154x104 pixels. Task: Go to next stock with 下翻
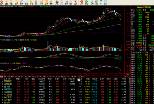point(11,3)
